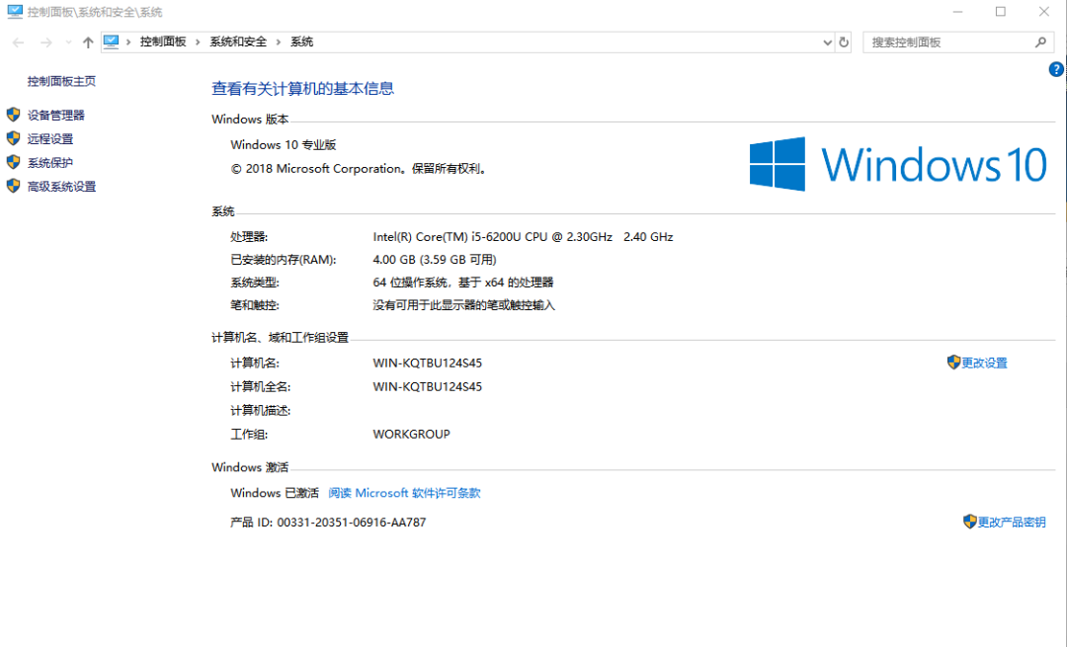Image resolution: width=1067 pixels, height=647 pixels.
Task: Select the Windows 10 专业版 text
Action: [x=284, y=145]
